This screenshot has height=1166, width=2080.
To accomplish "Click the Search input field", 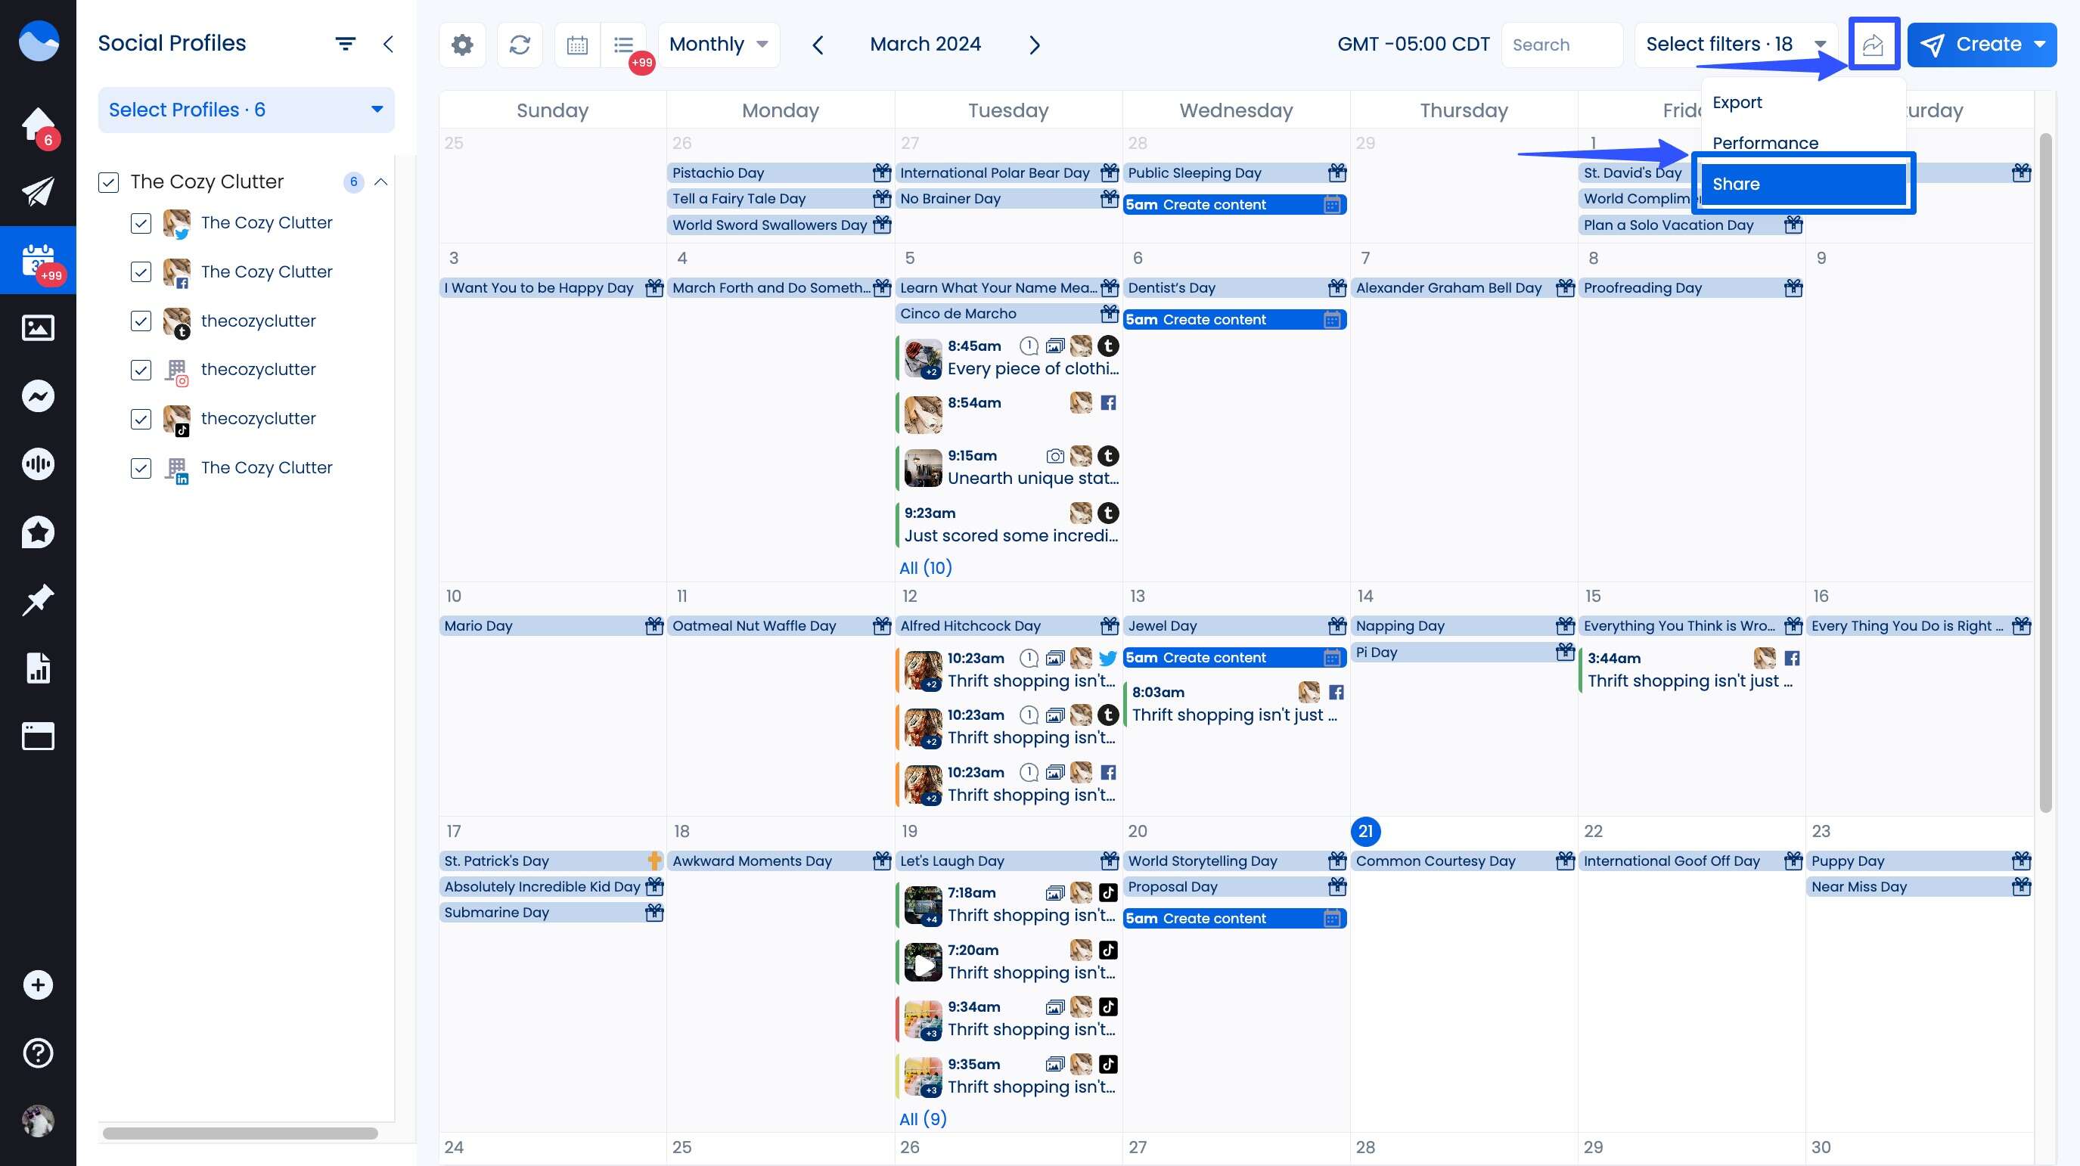I will 1562,45.
